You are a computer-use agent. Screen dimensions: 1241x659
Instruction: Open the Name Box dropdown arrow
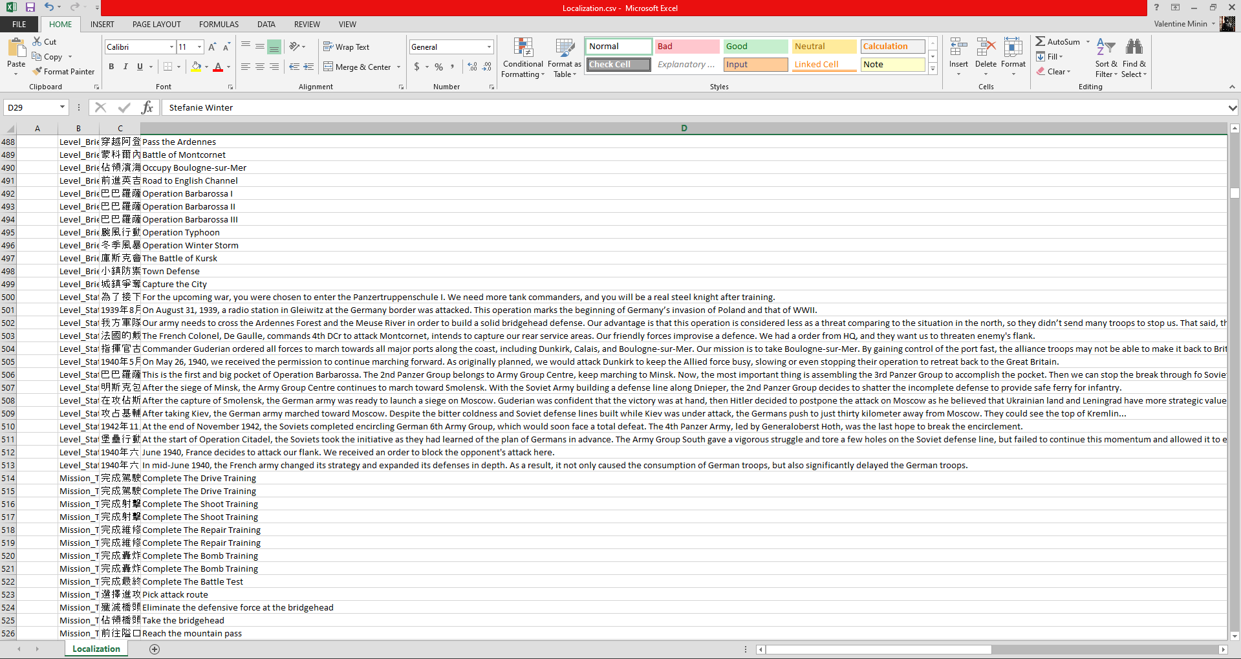pyautogui.click(x=62, y=107)
